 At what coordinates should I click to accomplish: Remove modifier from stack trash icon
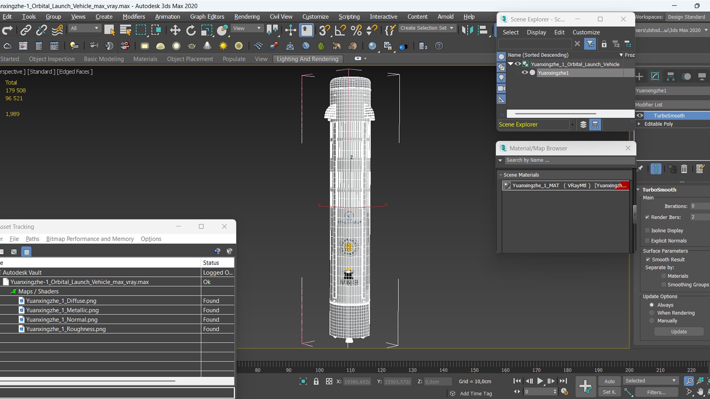(x=684, y=169)
